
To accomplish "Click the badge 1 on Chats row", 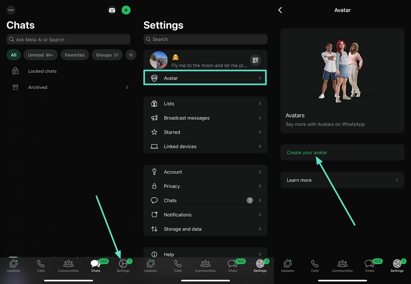I will (250, 200).
